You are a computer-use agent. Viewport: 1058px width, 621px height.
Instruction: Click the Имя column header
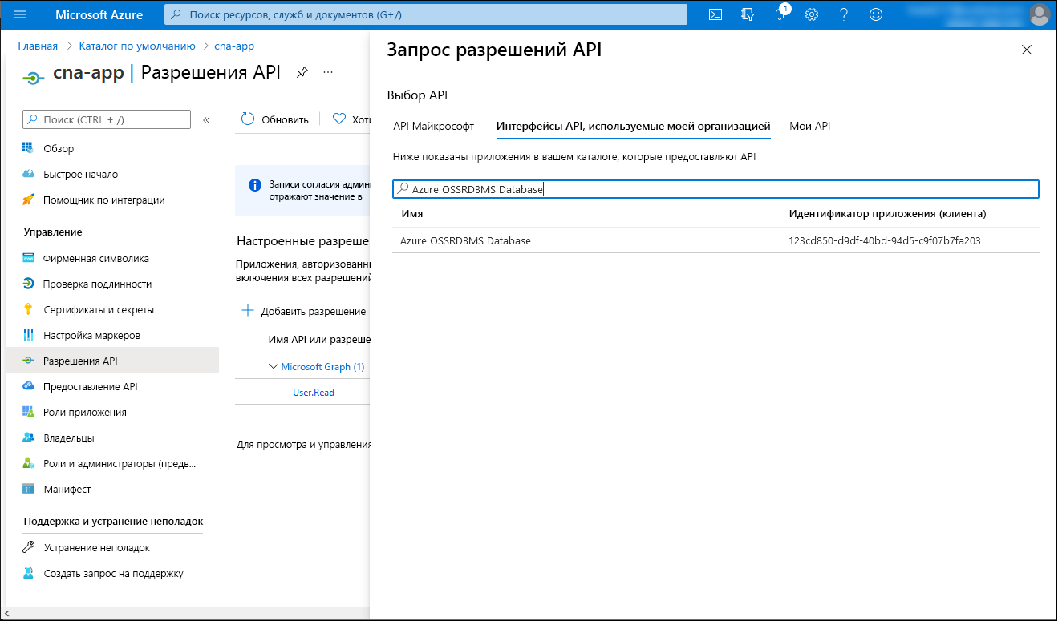[x=411, y=214]
